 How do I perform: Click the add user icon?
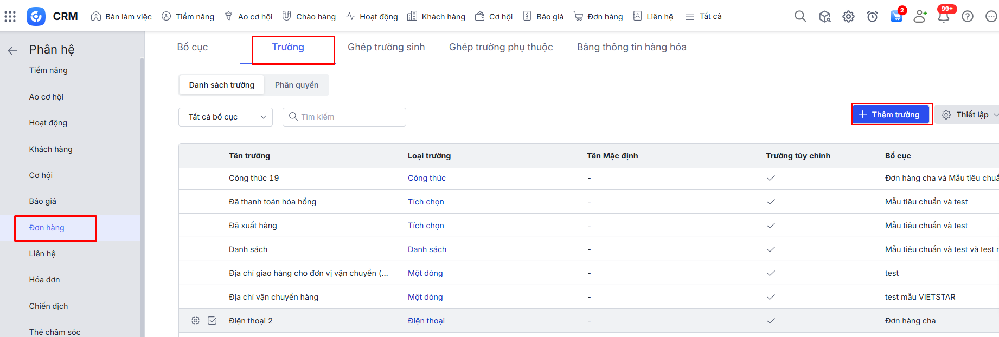point(920,17)
